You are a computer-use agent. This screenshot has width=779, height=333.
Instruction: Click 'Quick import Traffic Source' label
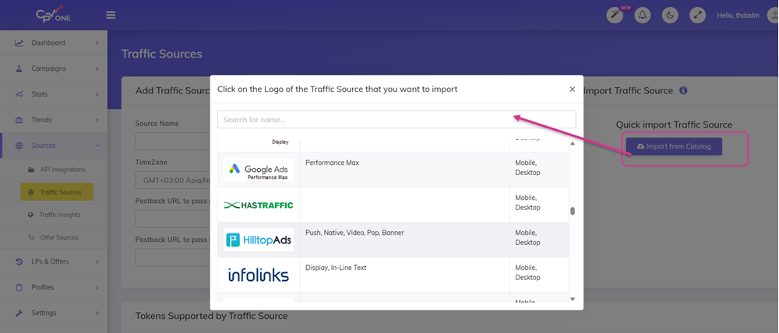[674, 125]
